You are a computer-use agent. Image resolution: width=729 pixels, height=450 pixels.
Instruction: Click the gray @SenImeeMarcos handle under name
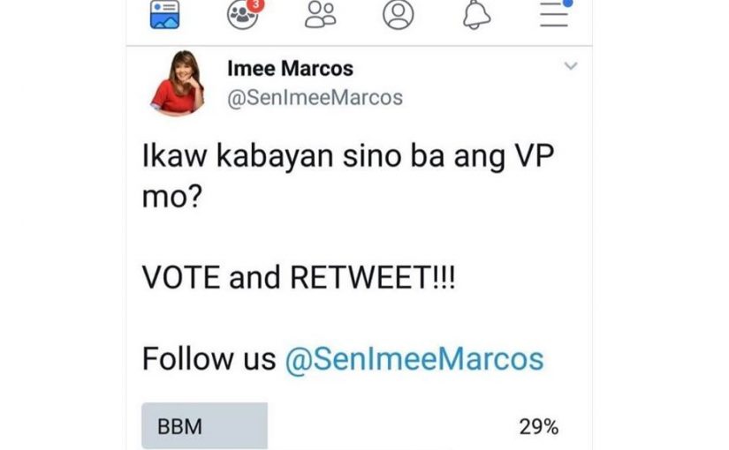pyautogui.click(x=315, y=98)
